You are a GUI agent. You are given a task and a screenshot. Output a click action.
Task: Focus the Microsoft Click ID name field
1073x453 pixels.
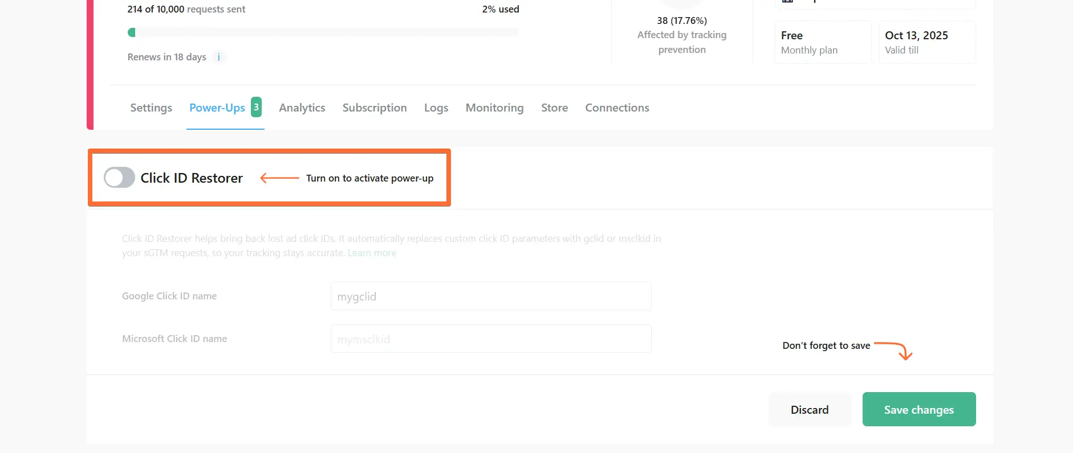[491, 339]
